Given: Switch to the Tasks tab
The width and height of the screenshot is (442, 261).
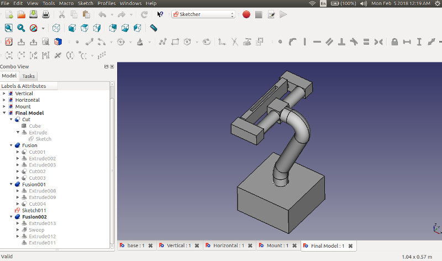Looking at the screenshot, I should click(28, 76).
